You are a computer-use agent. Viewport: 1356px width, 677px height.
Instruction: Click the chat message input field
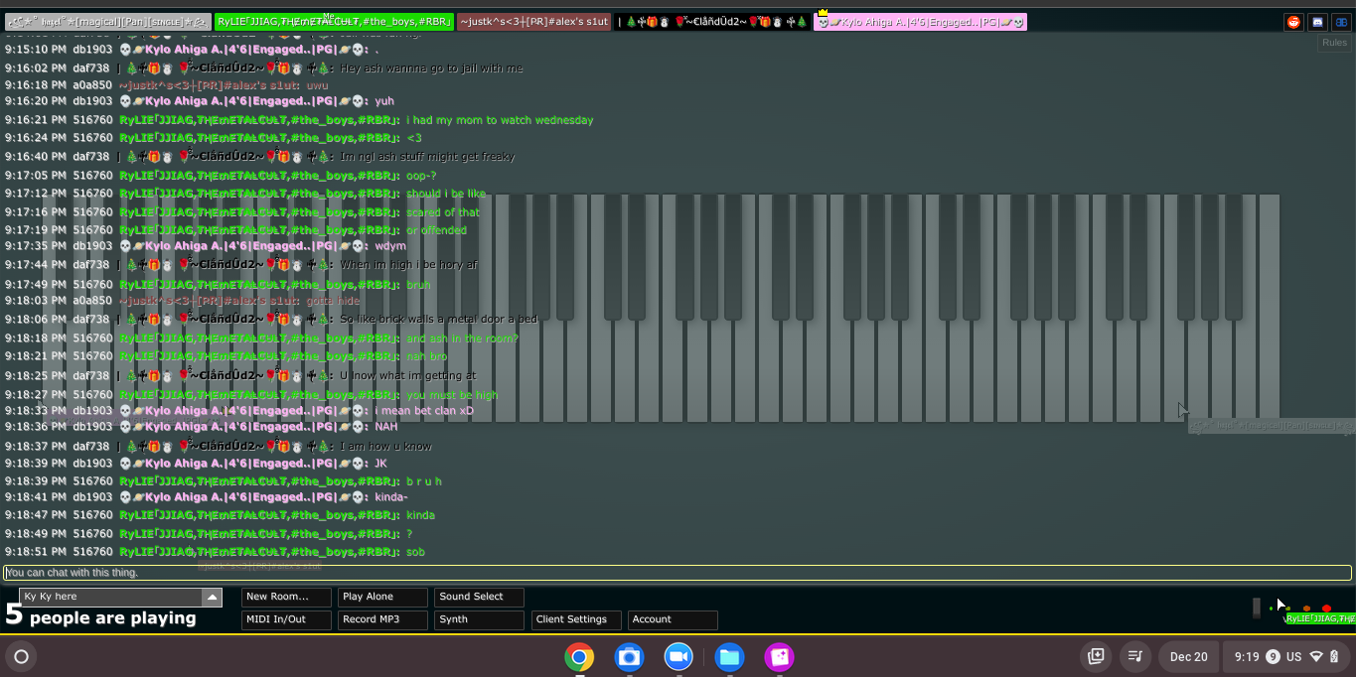(x=676, y=573)
